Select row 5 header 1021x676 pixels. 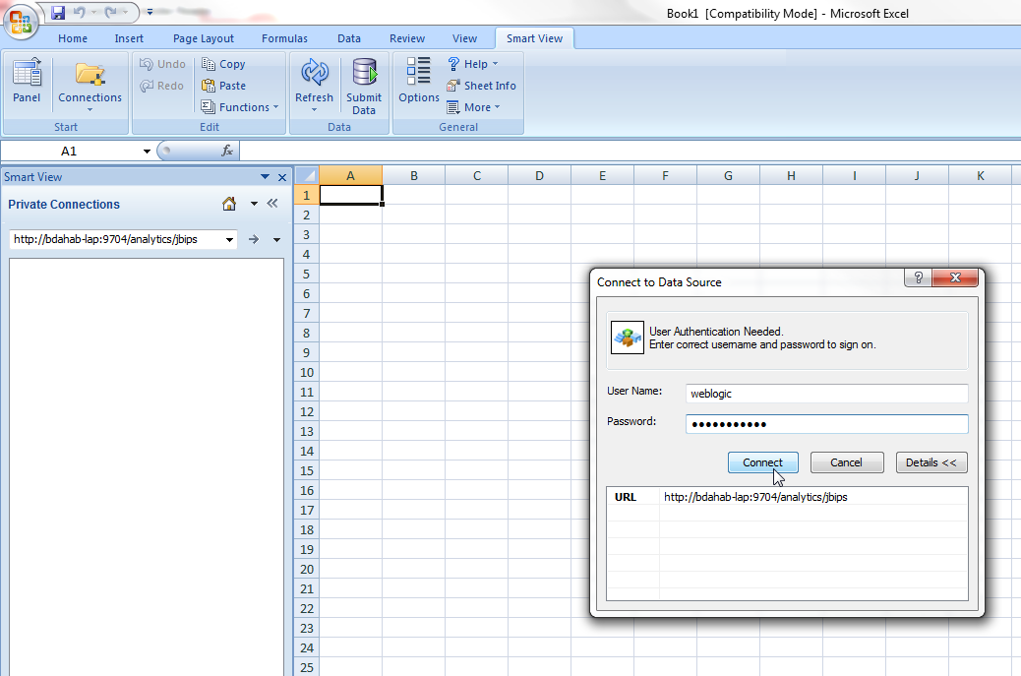point(306,275)
